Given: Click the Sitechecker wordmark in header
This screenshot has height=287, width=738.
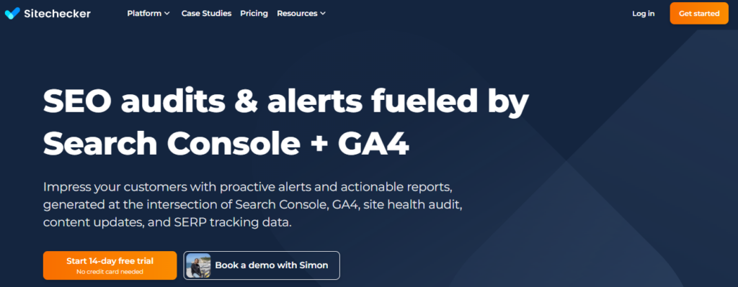Looking at the screenshot, I should (x=57, y=13).
